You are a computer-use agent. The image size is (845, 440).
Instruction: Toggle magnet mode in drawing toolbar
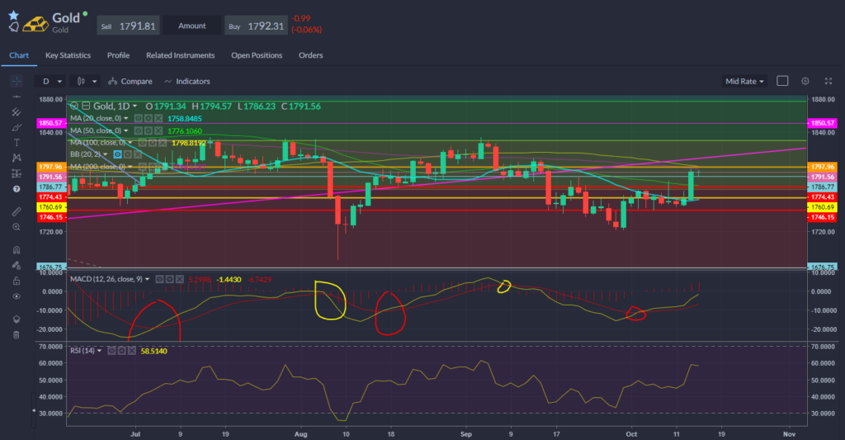[17, 249]
